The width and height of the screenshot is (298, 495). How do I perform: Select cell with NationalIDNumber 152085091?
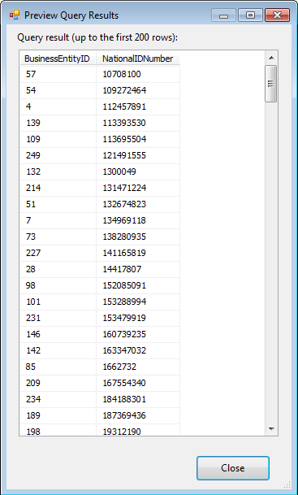[138, 285]
